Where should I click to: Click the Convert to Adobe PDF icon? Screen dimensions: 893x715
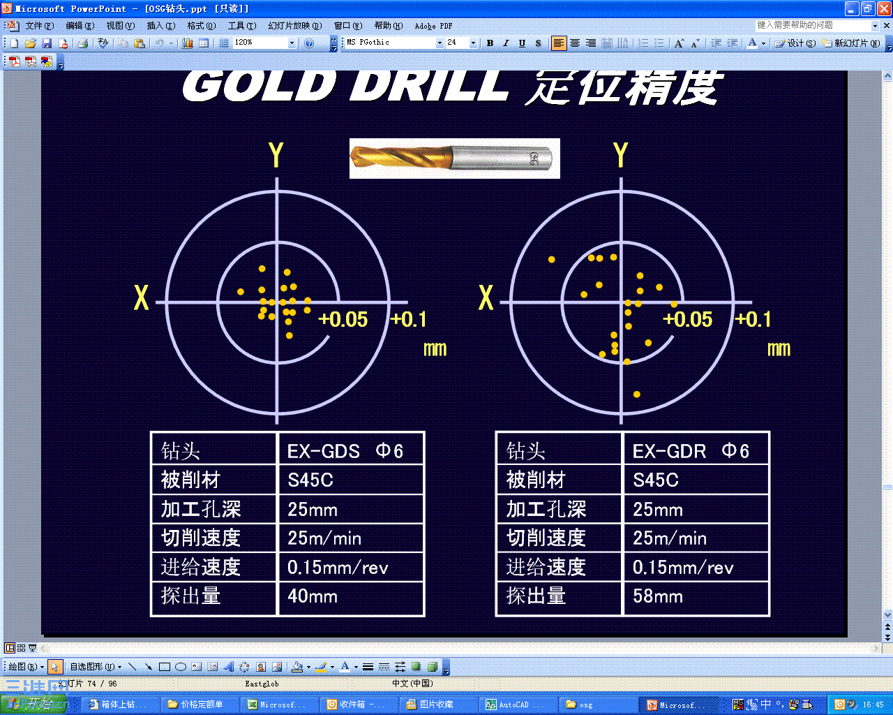(x=14, y=61)
